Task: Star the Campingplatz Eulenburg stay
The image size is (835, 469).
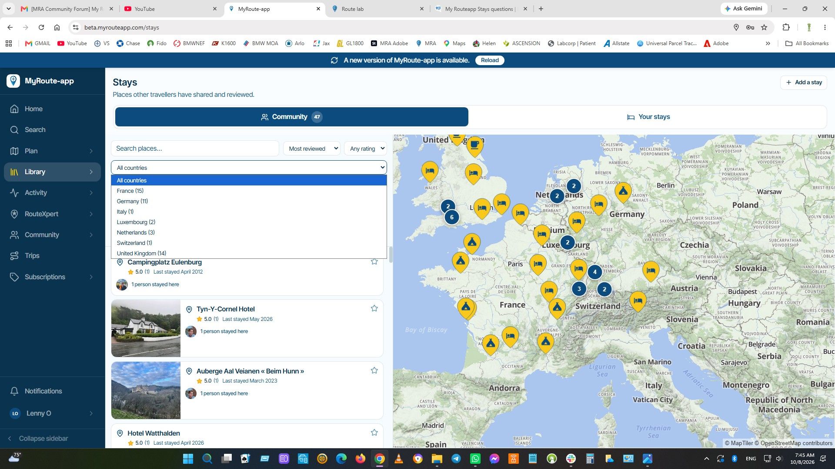Action: pos(374,261)
